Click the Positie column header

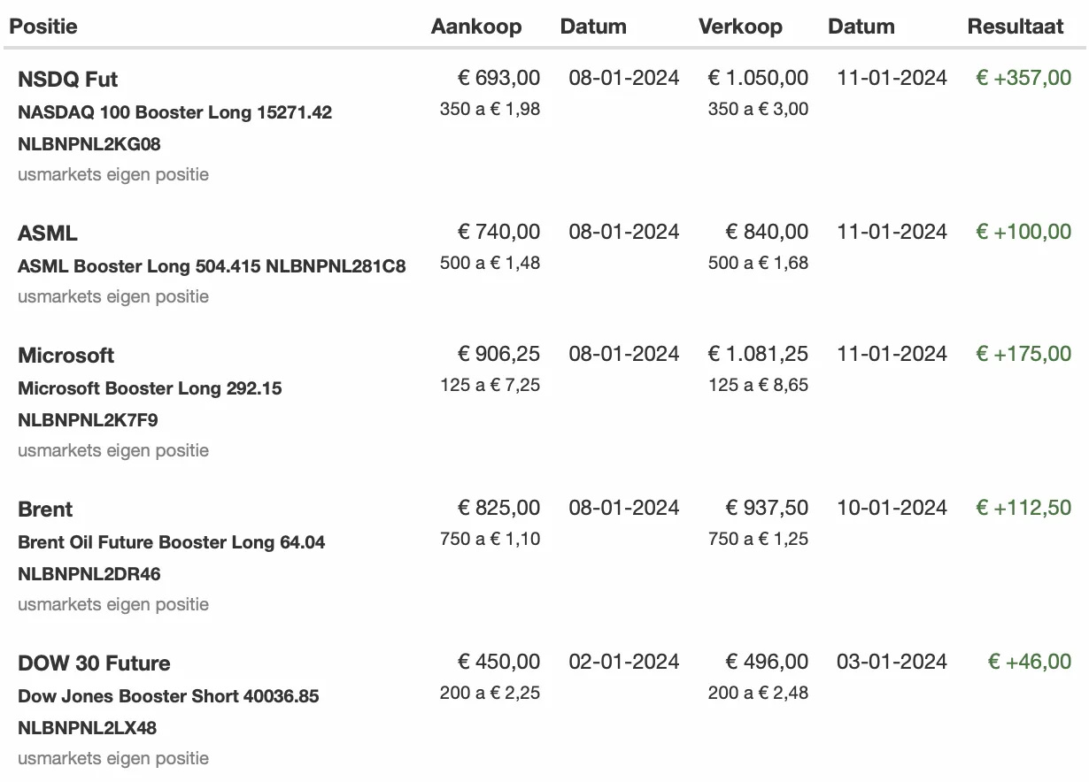[x=43, y=27]
